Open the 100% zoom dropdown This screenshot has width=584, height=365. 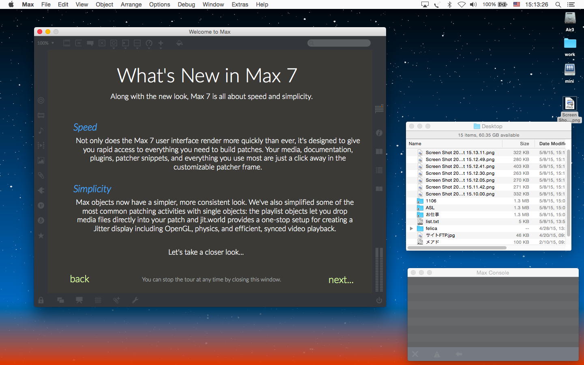(x=45, y=43)
